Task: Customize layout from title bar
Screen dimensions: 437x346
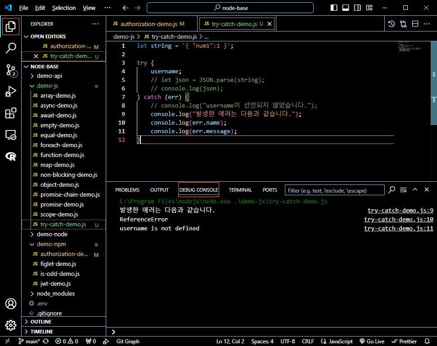Action: pyautogui.click(x=369, y=8)
